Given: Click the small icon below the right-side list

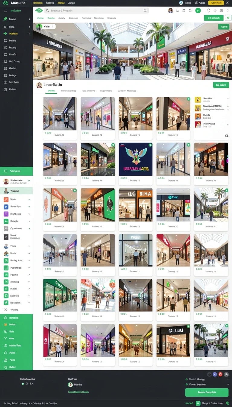Looking at the screenshot, I should (227, 136).
